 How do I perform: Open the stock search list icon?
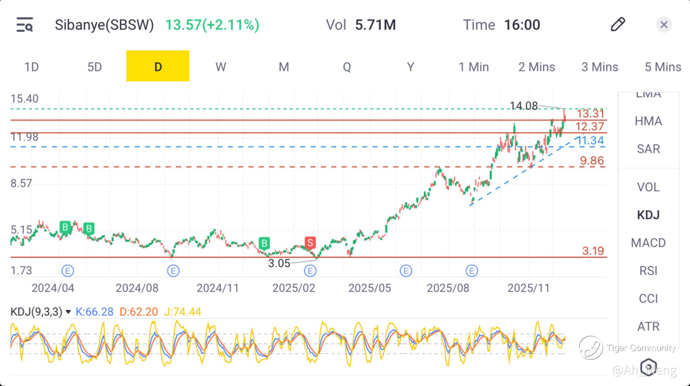click(x=25, y=25)
